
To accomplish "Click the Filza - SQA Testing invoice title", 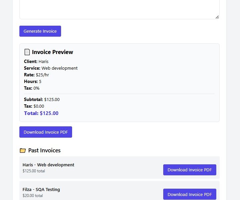I will pyautogui.click(x=41, y=189).
